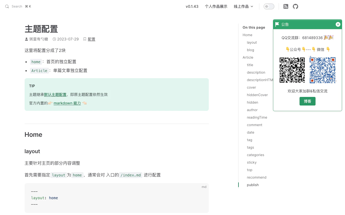Go to hiddenCover in page outline
Screen dimensions: 345x215
(257, 95)
